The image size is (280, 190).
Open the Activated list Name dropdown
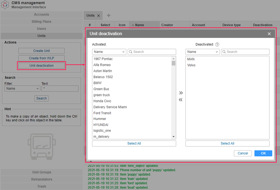pyautogui.click(x=109, y=52)
